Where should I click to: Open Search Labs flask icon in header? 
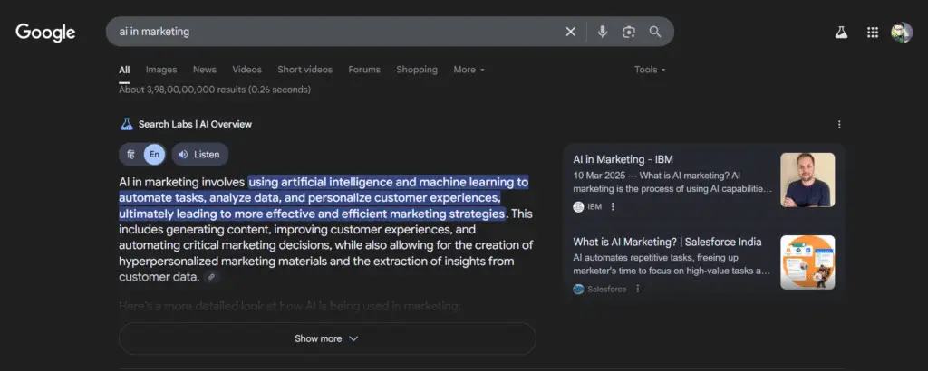click(841, 33)
